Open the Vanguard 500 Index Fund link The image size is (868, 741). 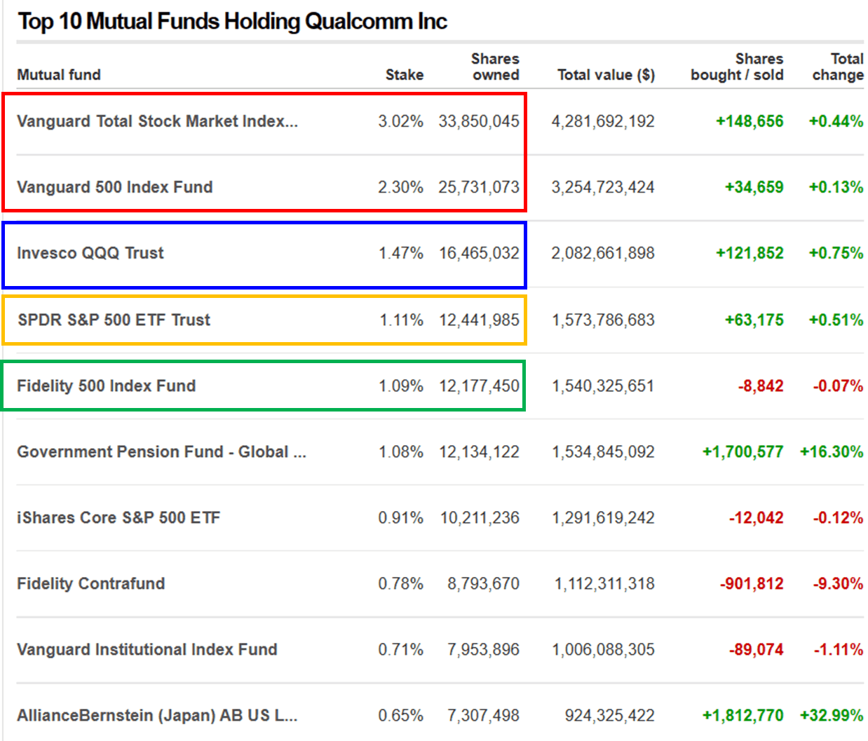115,187
